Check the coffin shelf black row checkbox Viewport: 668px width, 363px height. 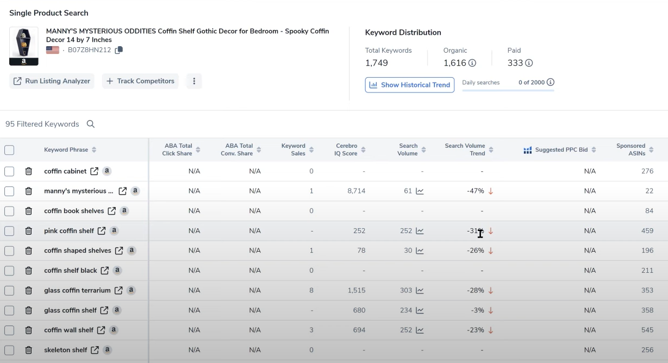click(x=9, y=271)
